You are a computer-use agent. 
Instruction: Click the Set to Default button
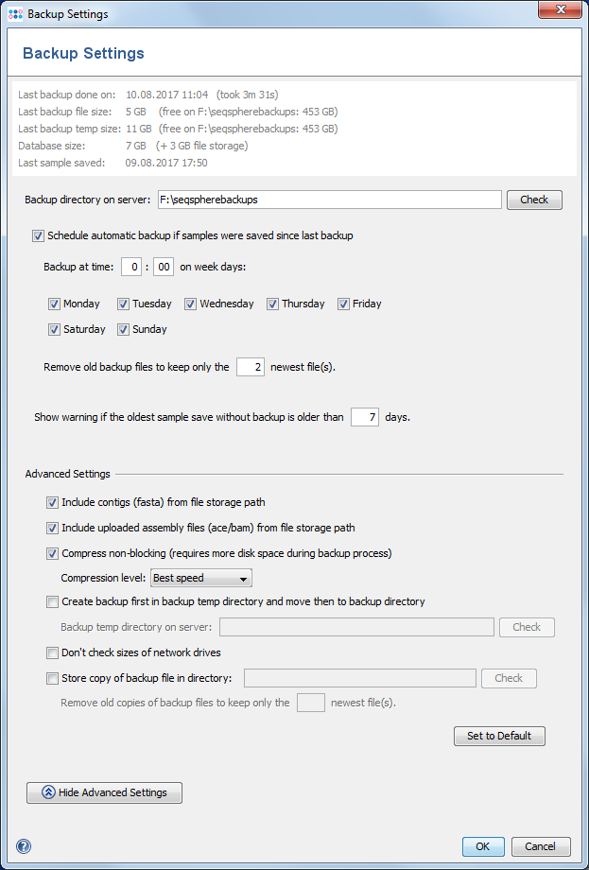coord(499,736)
